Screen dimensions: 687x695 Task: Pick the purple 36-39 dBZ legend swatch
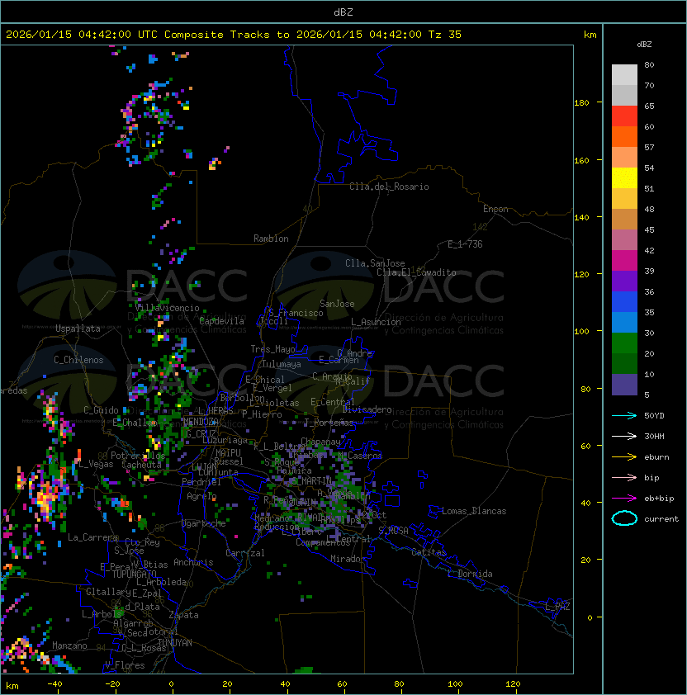point(624,281)
